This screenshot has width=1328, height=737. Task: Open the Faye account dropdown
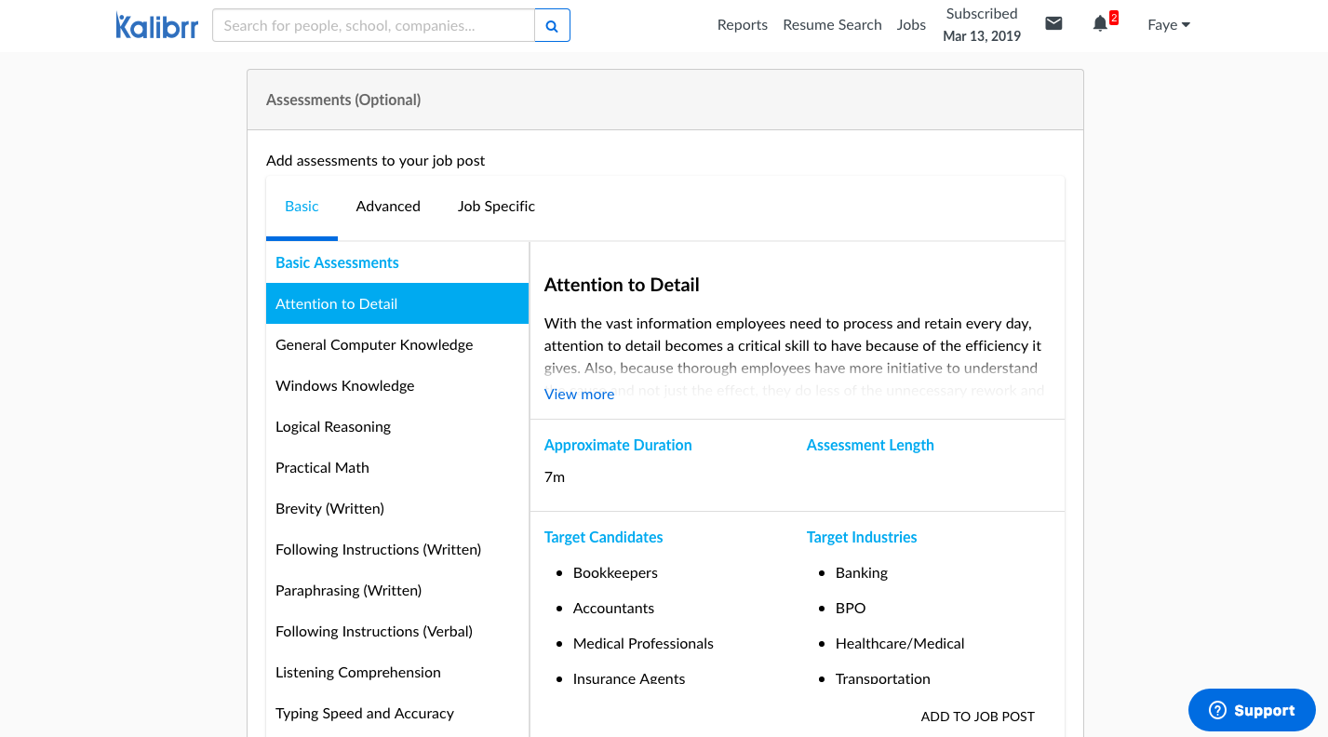tap(1168, 25)
